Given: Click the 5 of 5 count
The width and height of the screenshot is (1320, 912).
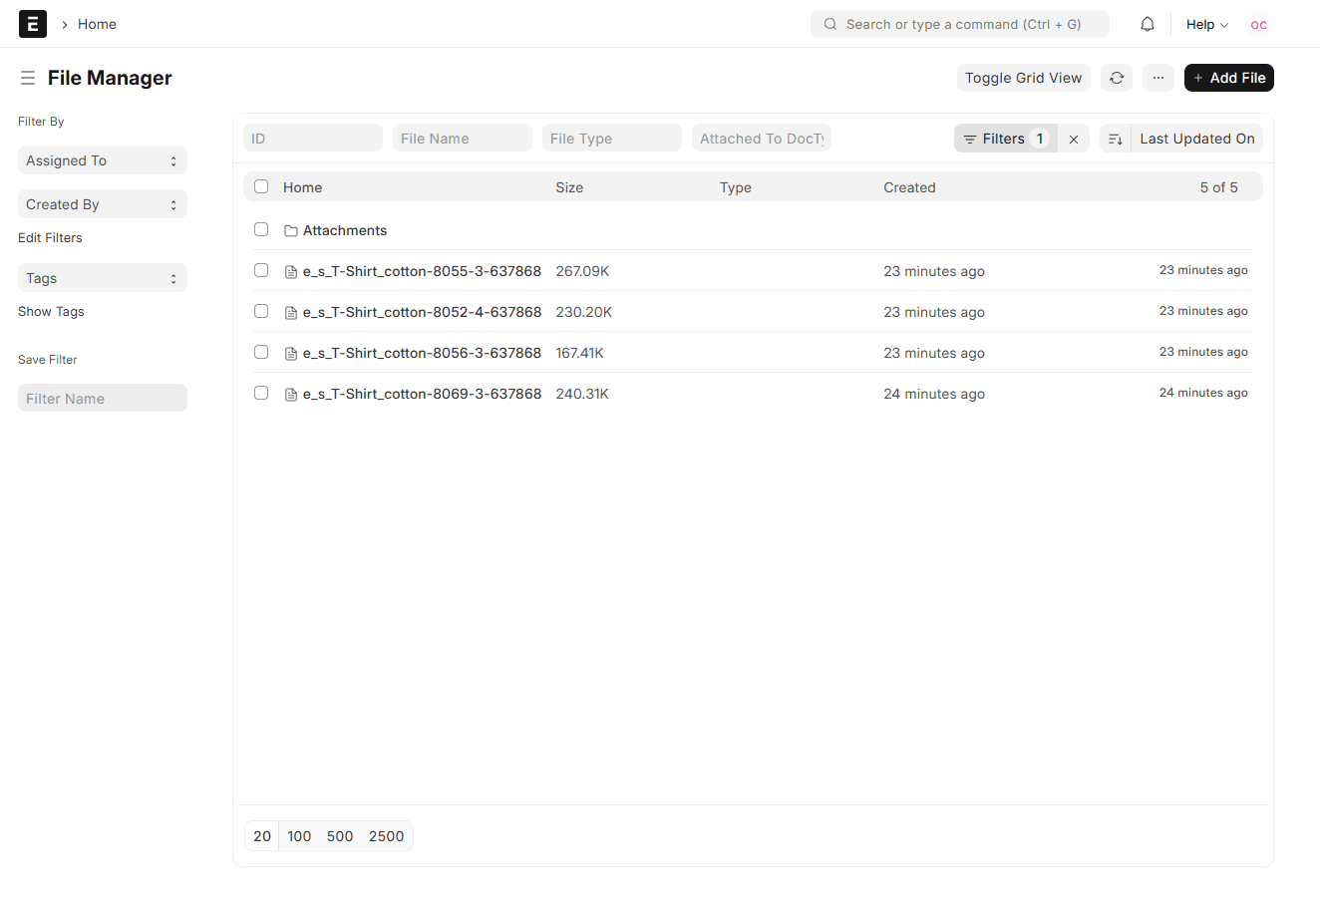Looking at the screenshot, I should [x=1218, y=187].
